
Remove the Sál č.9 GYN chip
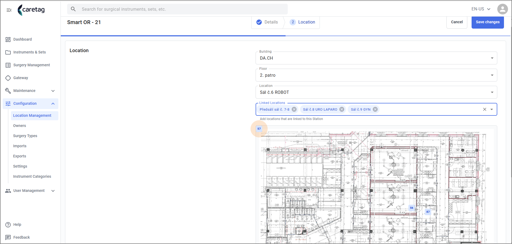375,109
